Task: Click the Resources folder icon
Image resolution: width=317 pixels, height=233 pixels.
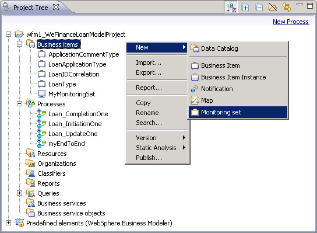Action: 30,153
